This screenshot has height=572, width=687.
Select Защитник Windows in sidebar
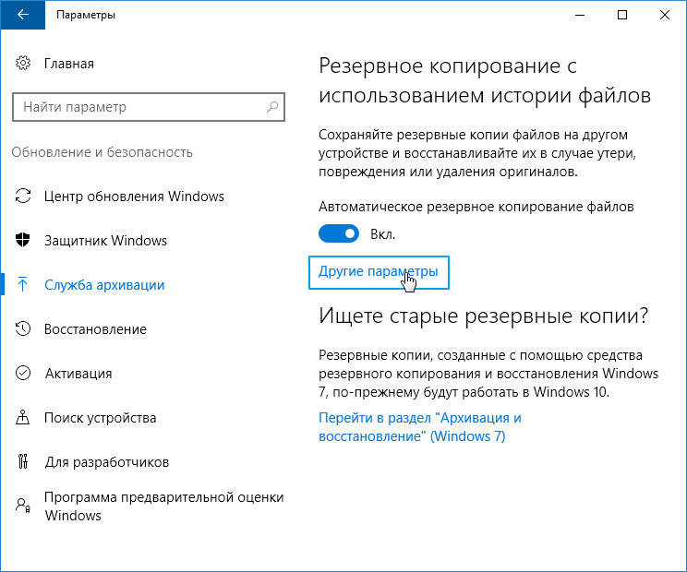(105, 241)
